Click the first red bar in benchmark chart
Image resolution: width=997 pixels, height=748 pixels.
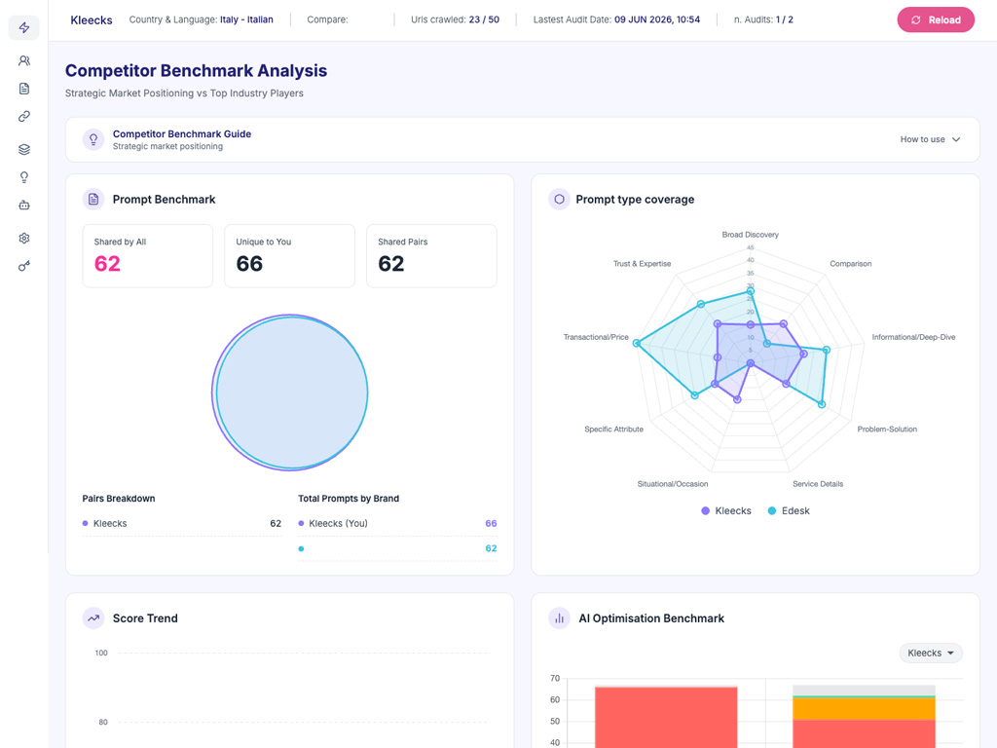[x=666, y=718]
